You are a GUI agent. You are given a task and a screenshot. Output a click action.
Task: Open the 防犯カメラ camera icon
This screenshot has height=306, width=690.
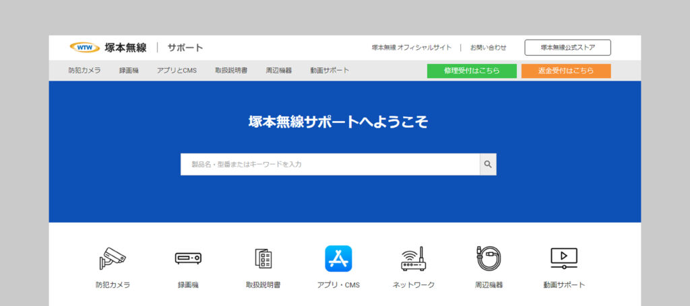point(113,258)
